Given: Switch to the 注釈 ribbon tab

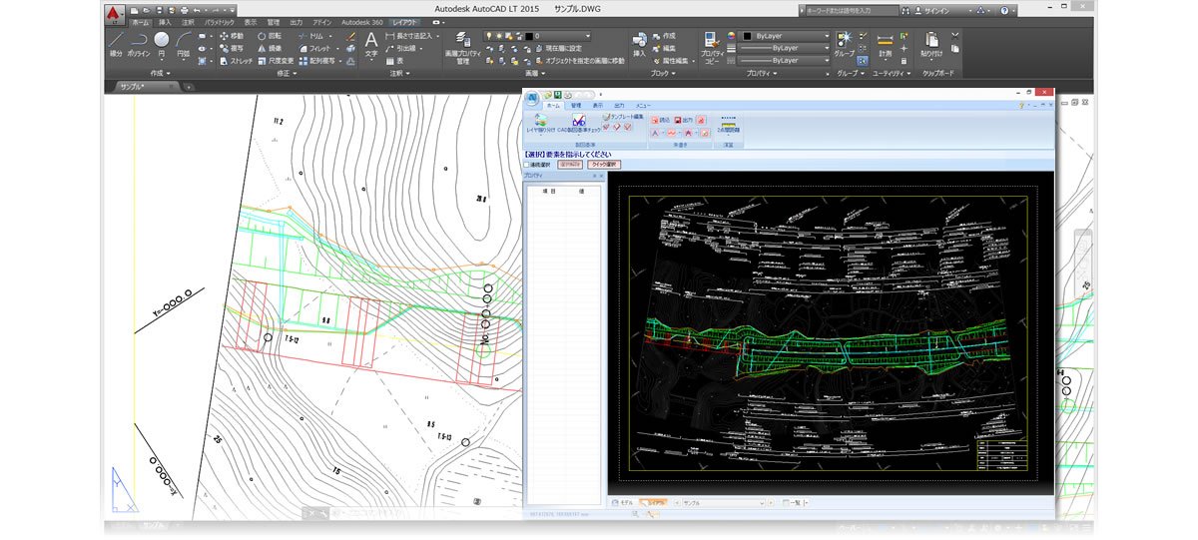Looking at the screenshot, I should 189,21.
